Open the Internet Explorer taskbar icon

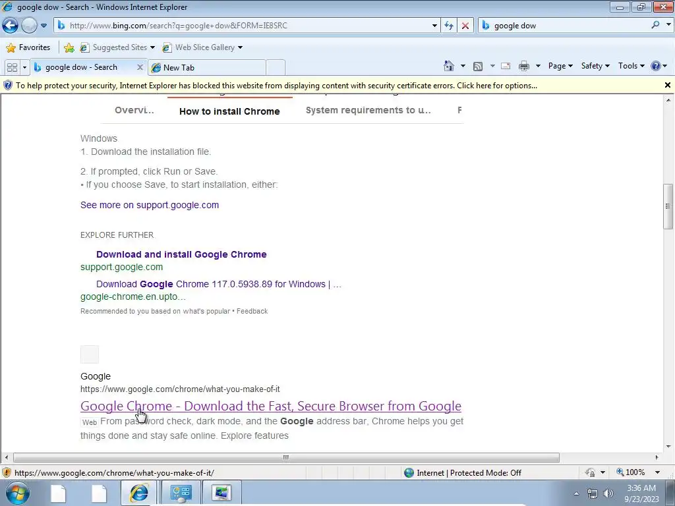click(139, 493)
